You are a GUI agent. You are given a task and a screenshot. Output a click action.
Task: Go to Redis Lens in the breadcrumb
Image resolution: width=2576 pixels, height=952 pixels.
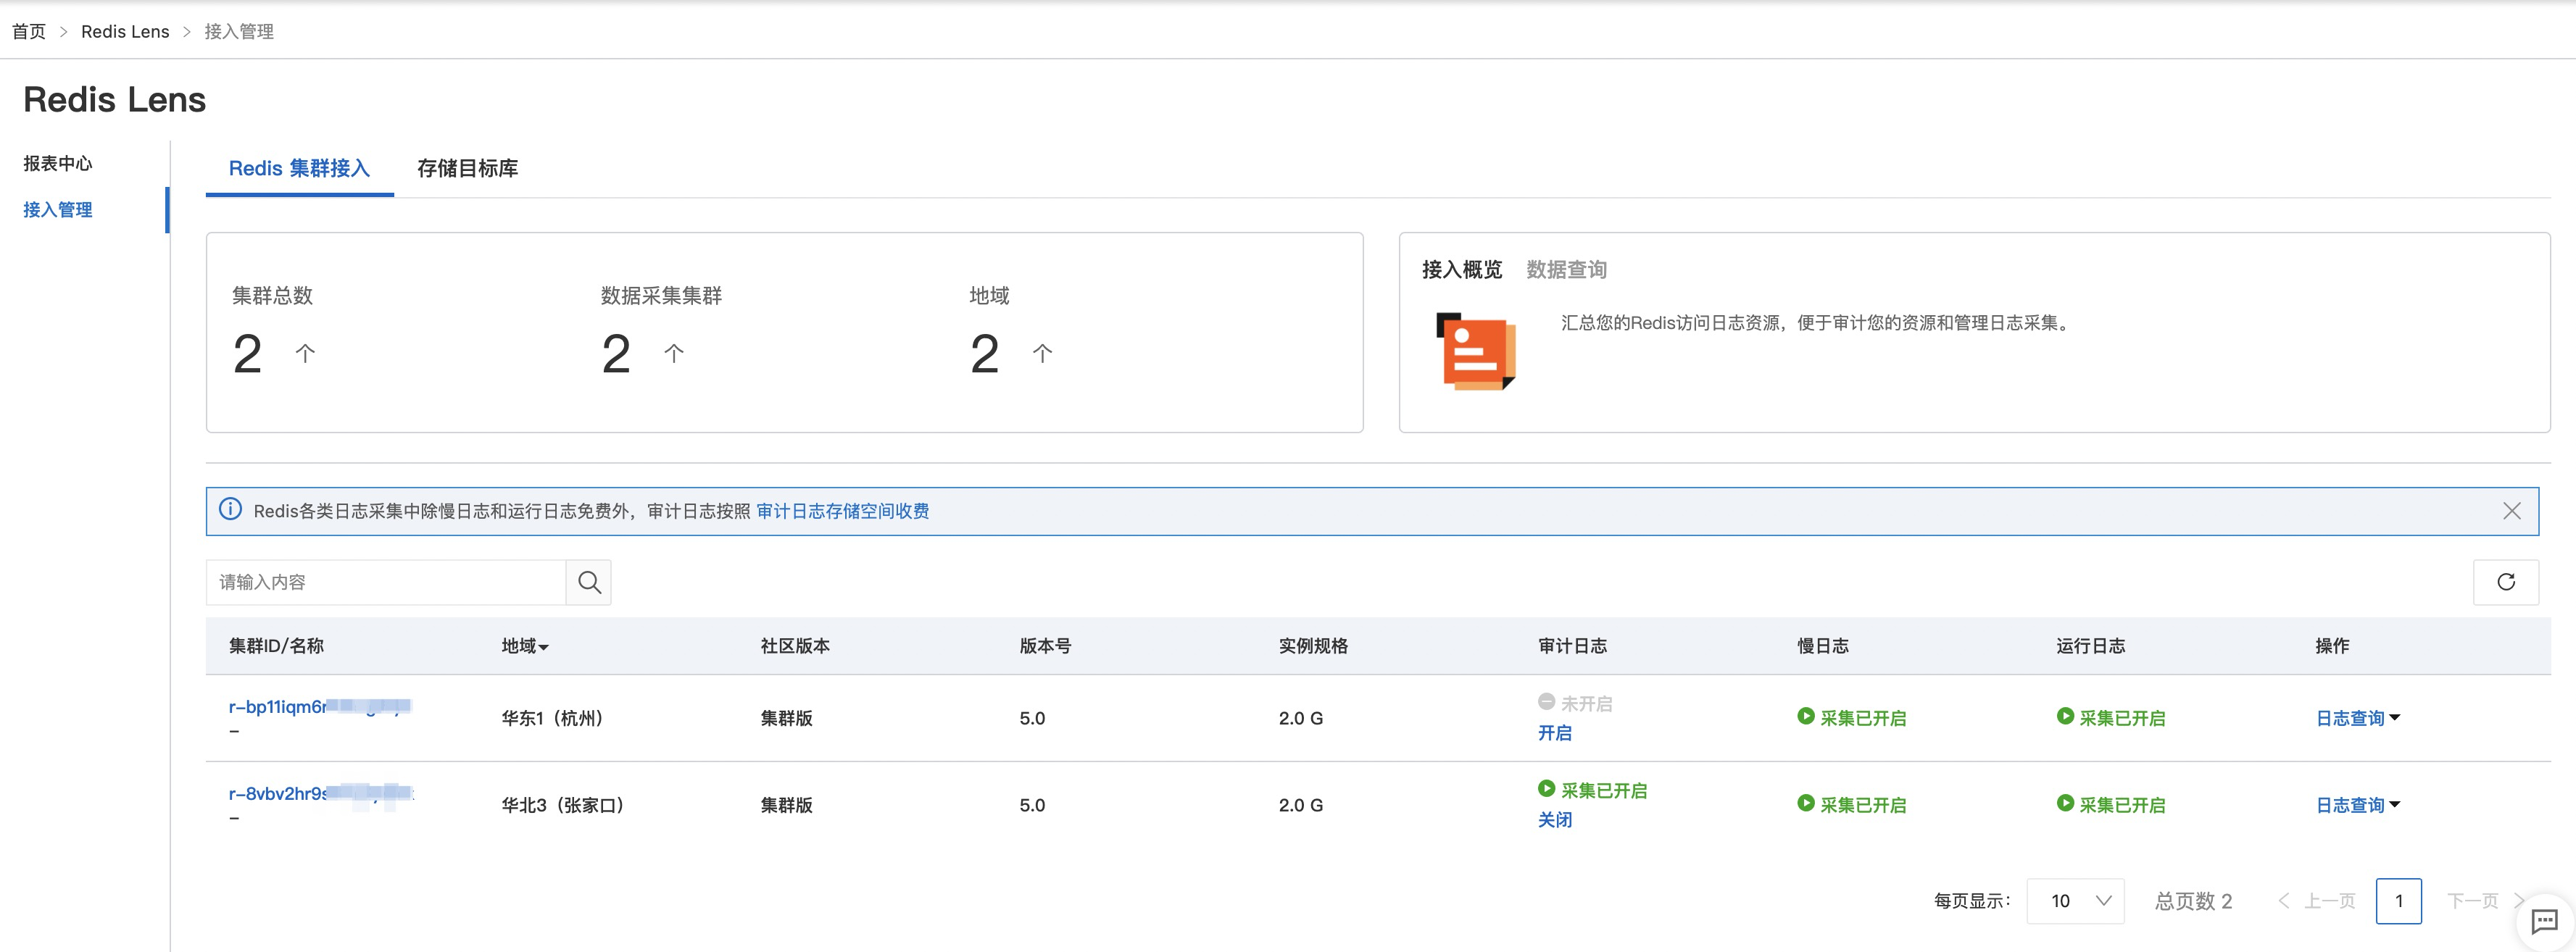125,31
